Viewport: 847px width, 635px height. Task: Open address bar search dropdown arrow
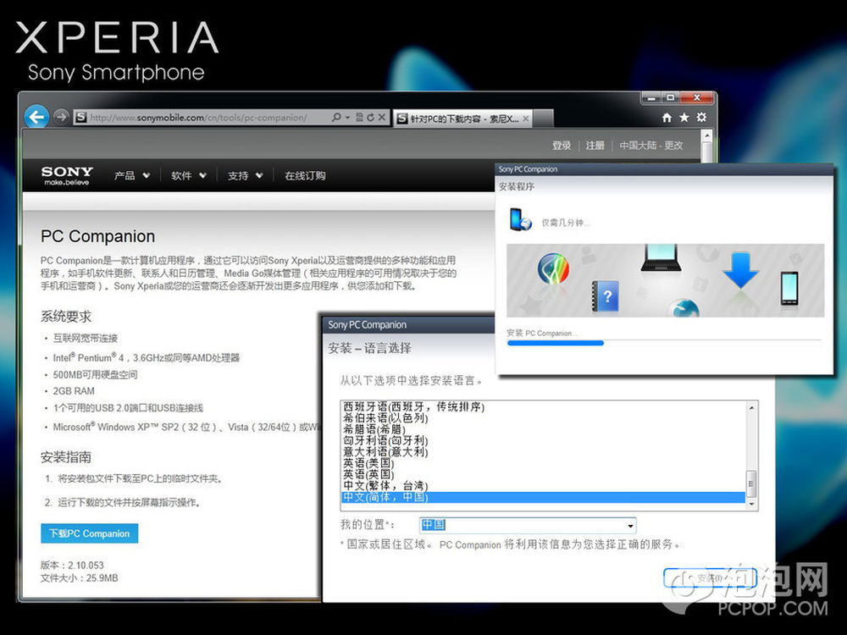tap(347, 117)
